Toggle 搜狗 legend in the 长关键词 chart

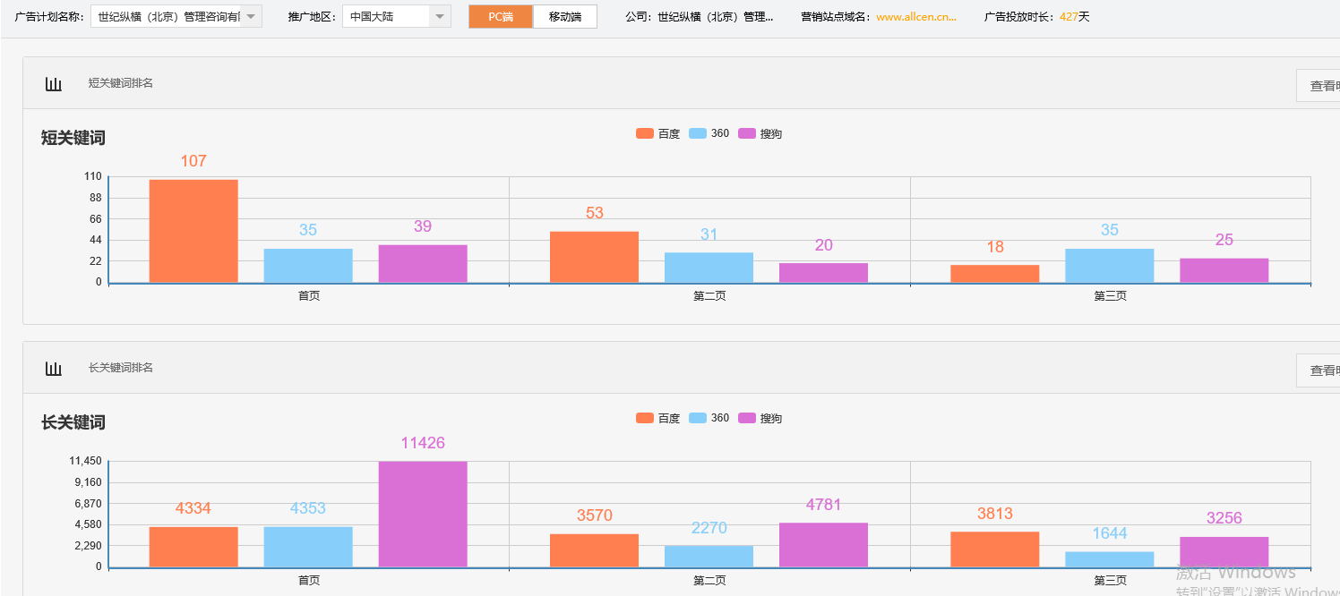[x=760, y=419]
